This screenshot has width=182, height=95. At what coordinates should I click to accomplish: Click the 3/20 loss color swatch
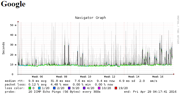[69, 88]
